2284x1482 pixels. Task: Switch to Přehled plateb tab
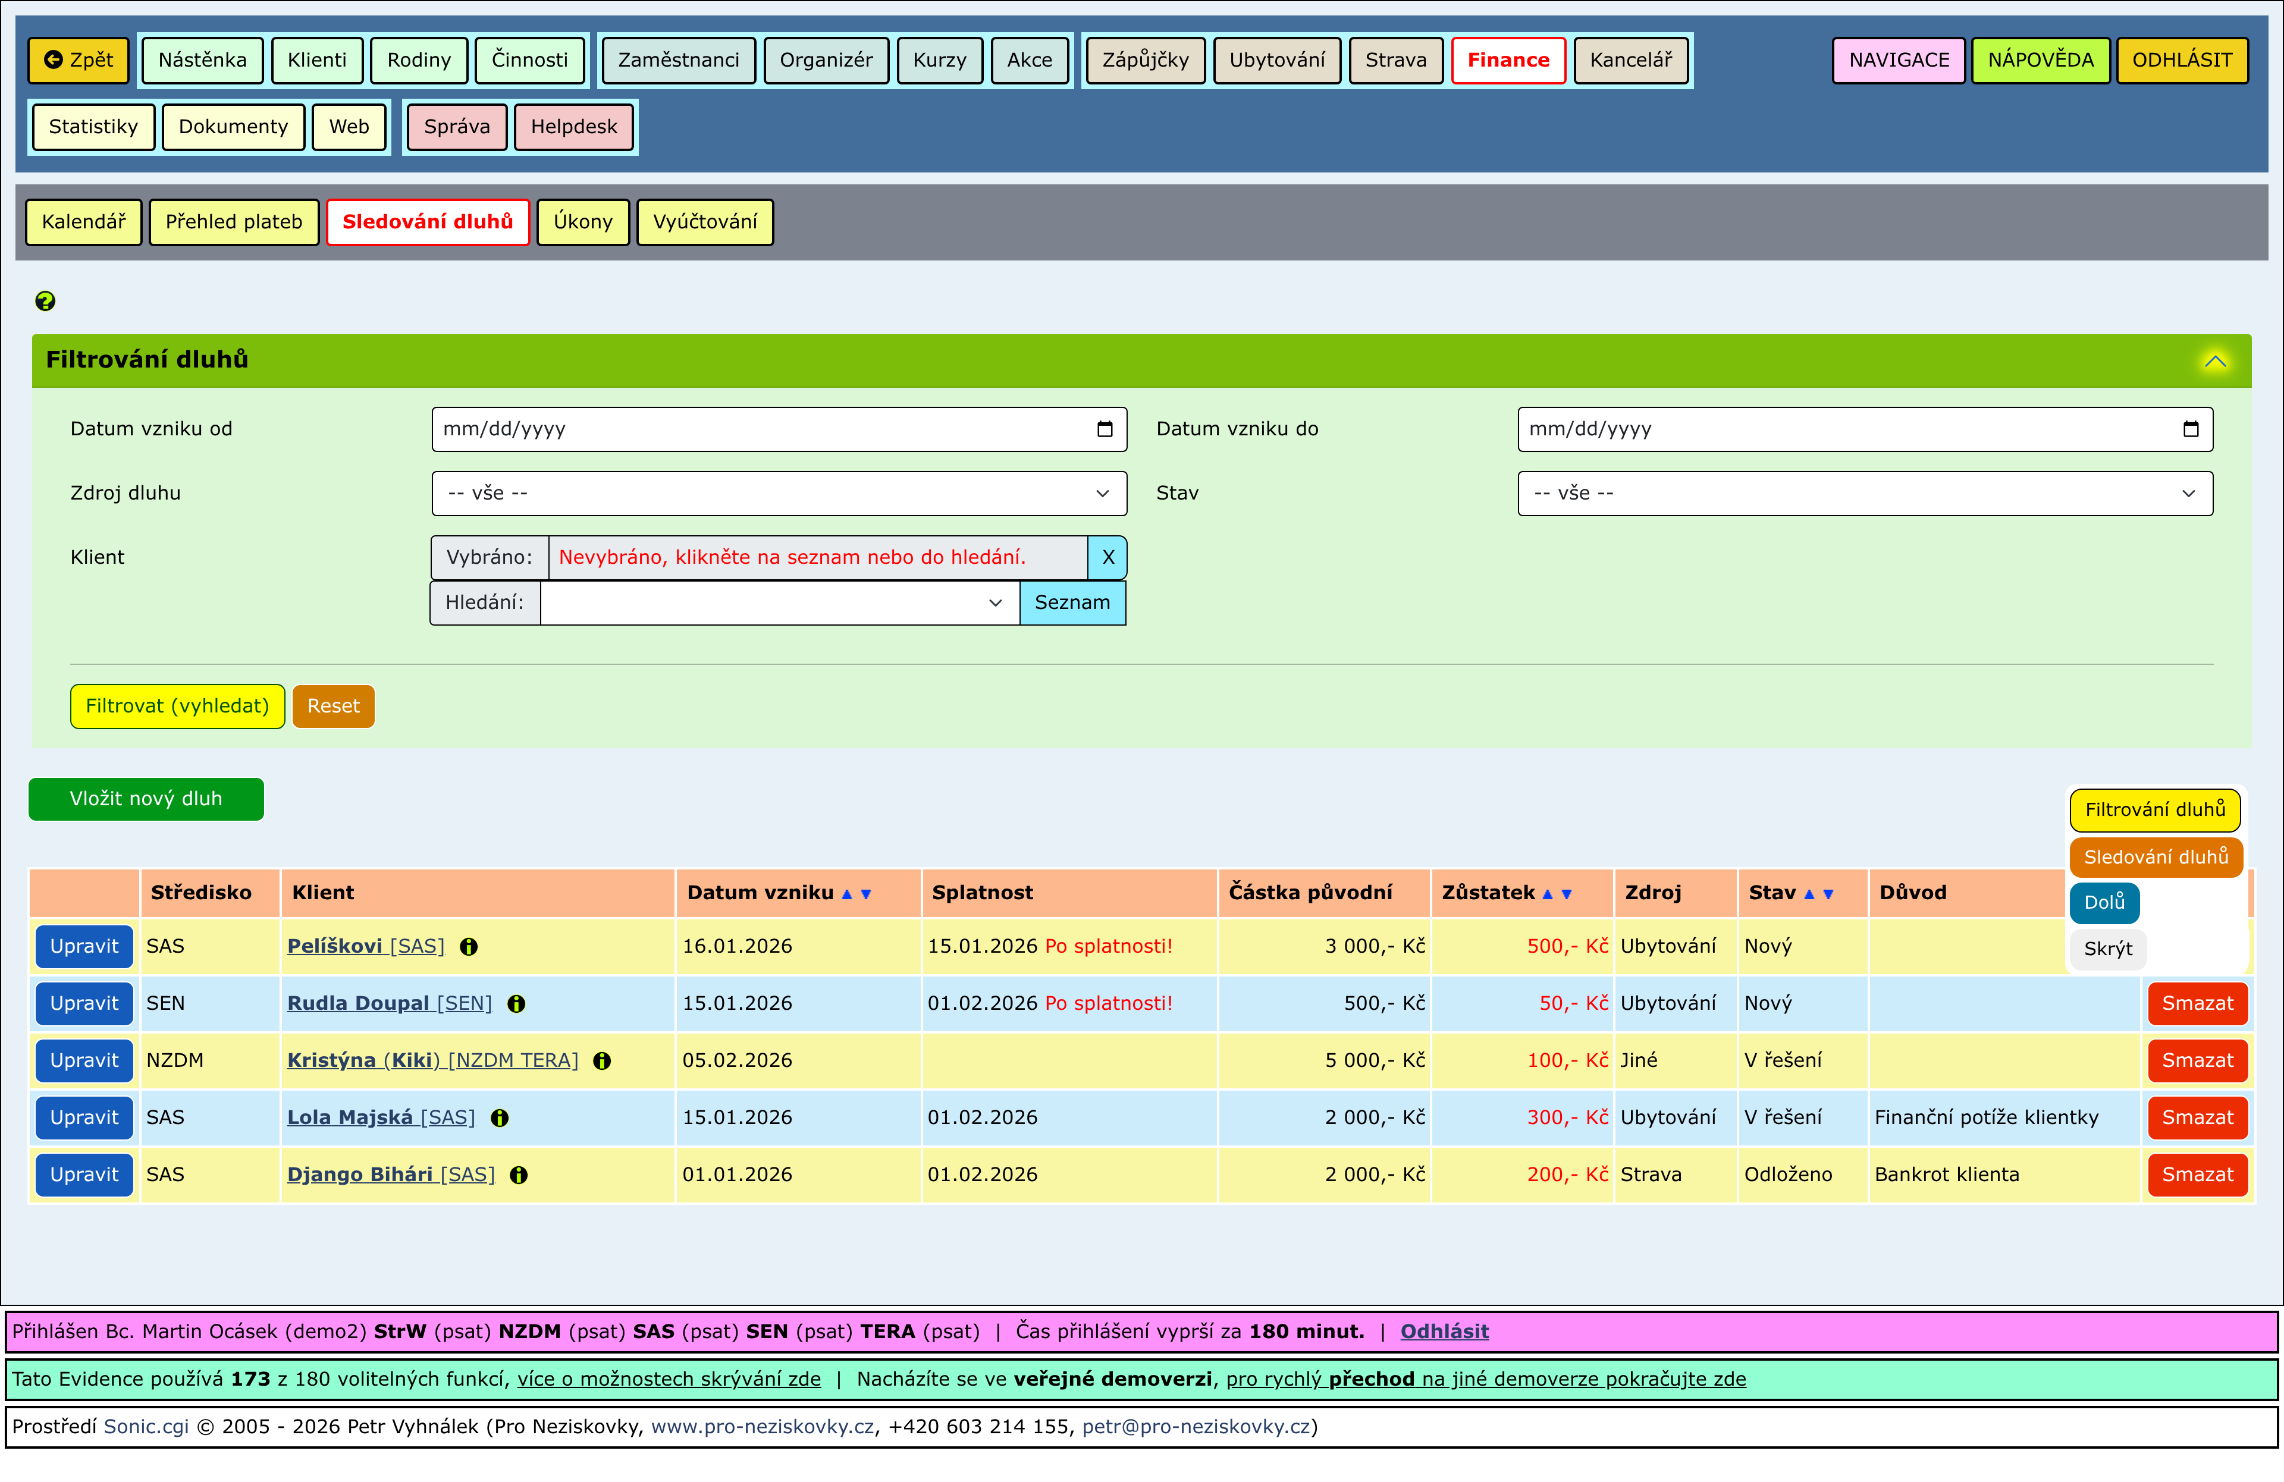click(233, 222)
